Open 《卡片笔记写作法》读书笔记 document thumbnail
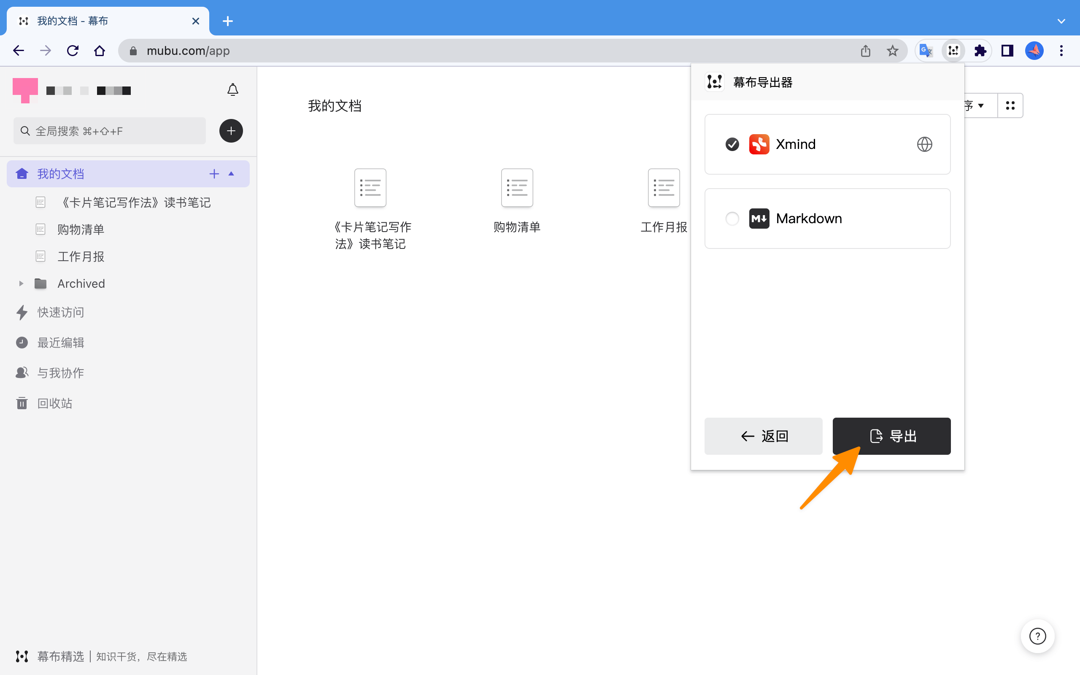This screenshot has height=675, width=1080. 370,188
